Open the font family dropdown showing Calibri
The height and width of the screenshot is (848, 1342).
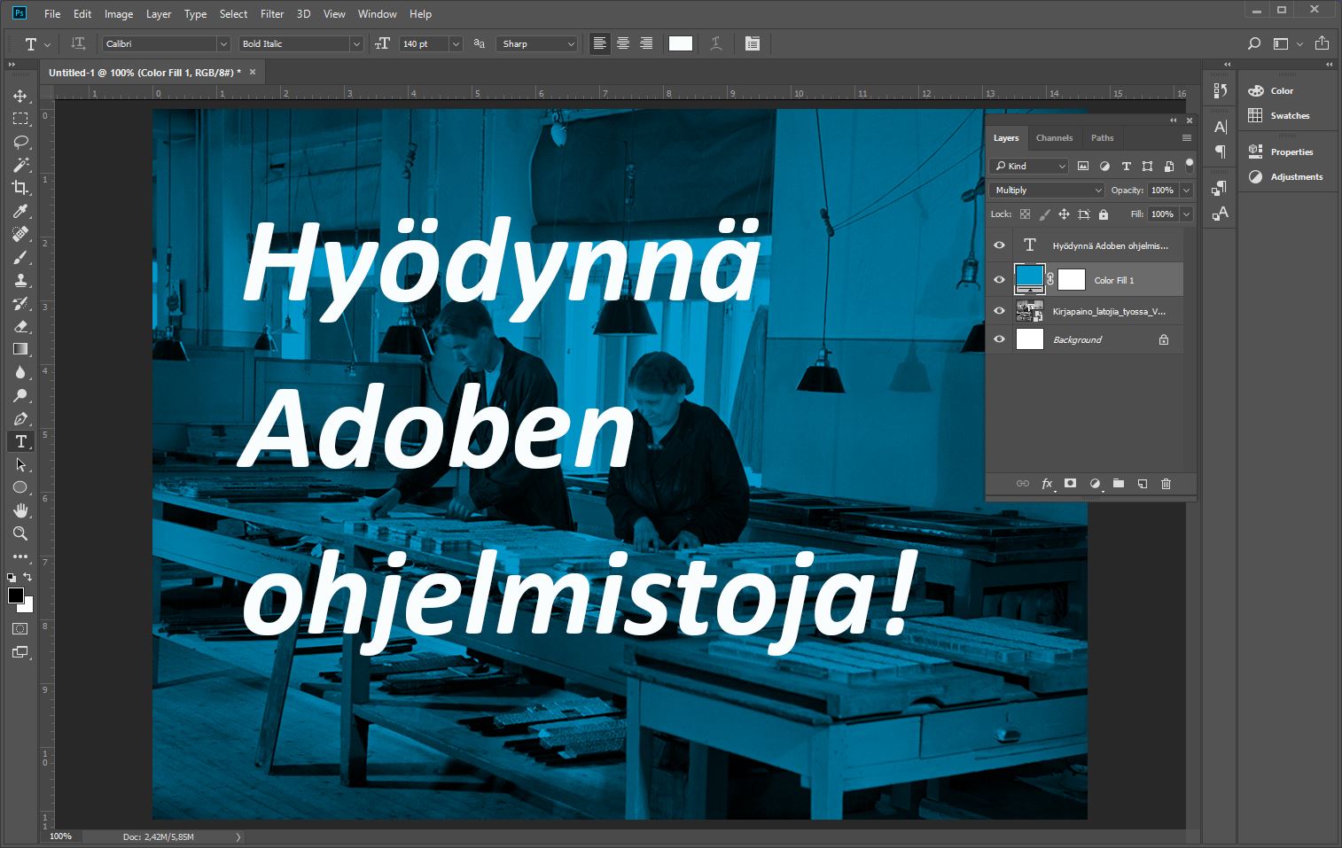(x=167, y=43)
